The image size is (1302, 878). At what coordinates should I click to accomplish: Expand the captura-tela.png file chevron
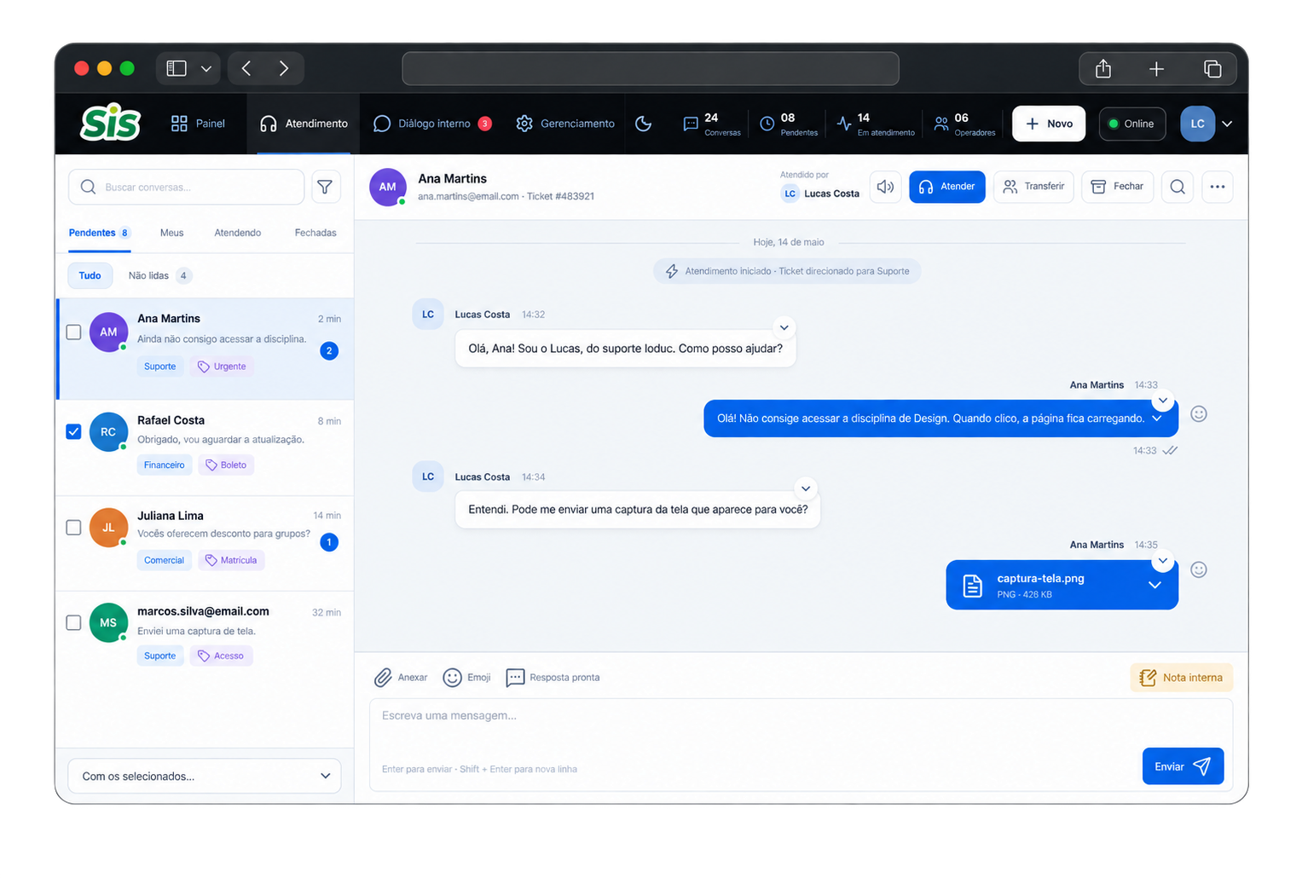[x=1154, y=585]
